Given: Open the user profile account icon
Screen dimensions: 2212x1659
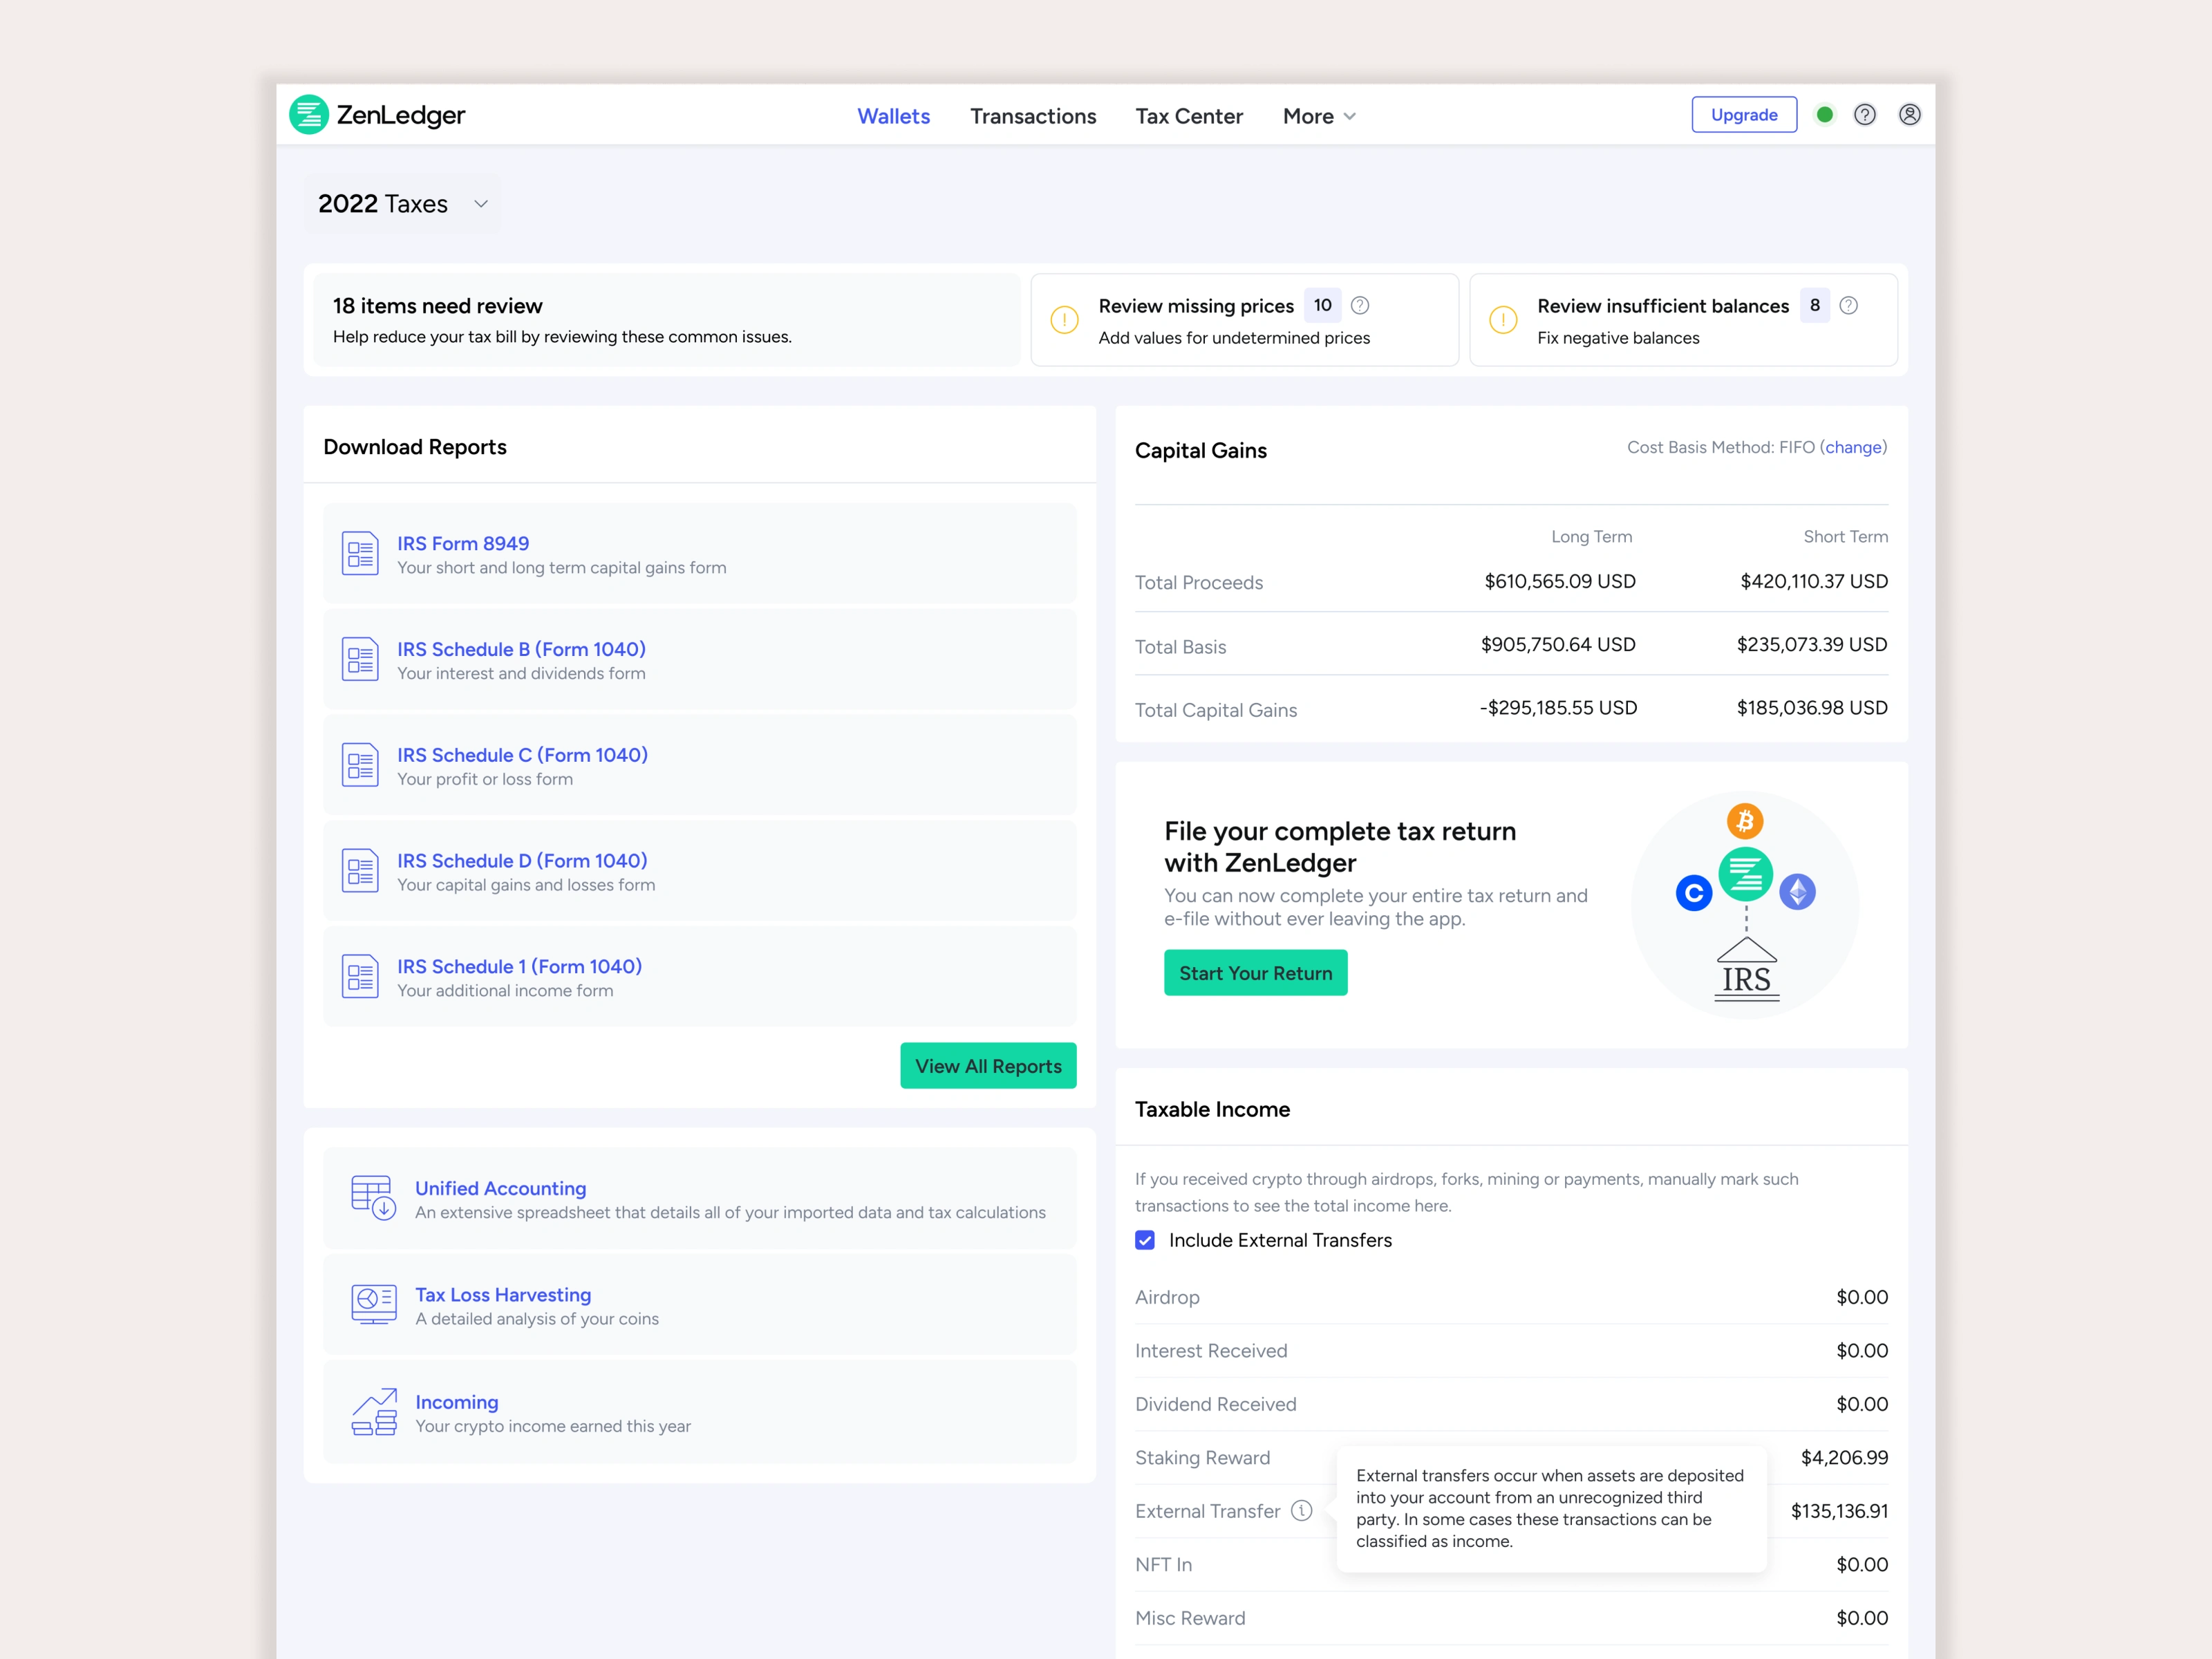Looking at the screenshot, I should coord(1909,115).
